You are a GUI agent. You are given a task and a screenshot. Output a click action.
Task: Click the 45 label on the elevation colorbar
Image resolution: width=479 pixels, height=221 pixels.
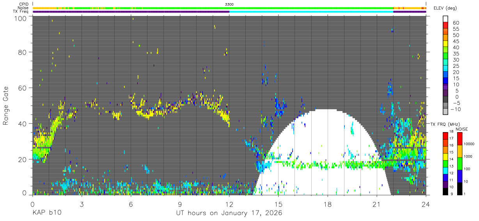pyautogui.click(x=456, y=41)
